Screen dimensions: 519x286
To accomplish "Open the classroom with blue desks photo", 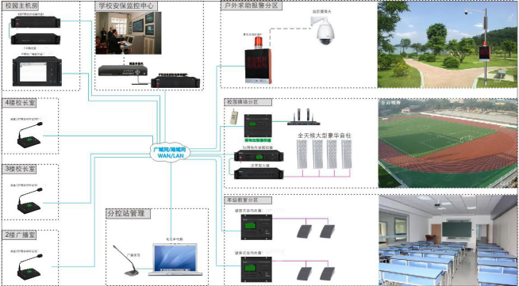I will [x=448, y=240].
